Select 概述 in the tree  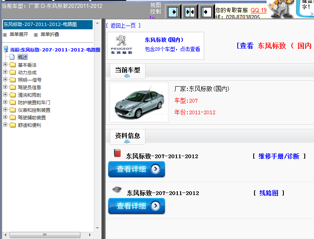pos(23,57)
